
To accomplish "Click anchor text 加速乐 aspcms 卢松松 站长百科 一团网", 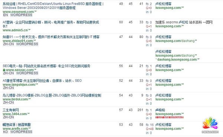I will [184, 22].
